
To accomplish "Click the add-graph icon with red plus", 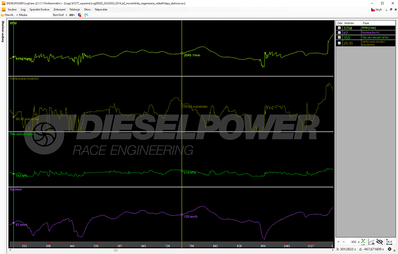I will [372, 242].
